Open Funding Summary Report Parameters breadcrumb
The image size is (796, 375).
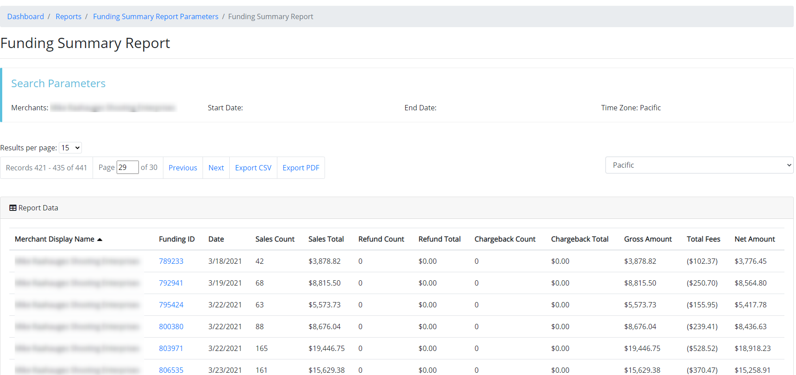(x=156, y=16)
